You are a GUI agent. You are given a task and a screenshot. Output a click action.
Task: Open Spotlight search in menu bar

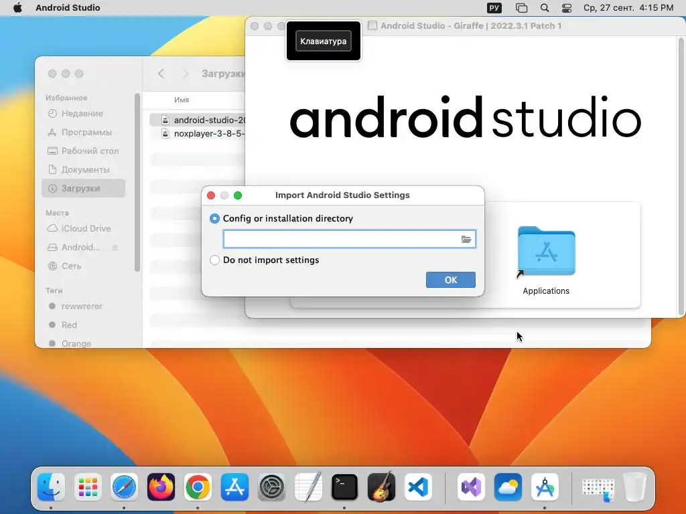point(545,8)
